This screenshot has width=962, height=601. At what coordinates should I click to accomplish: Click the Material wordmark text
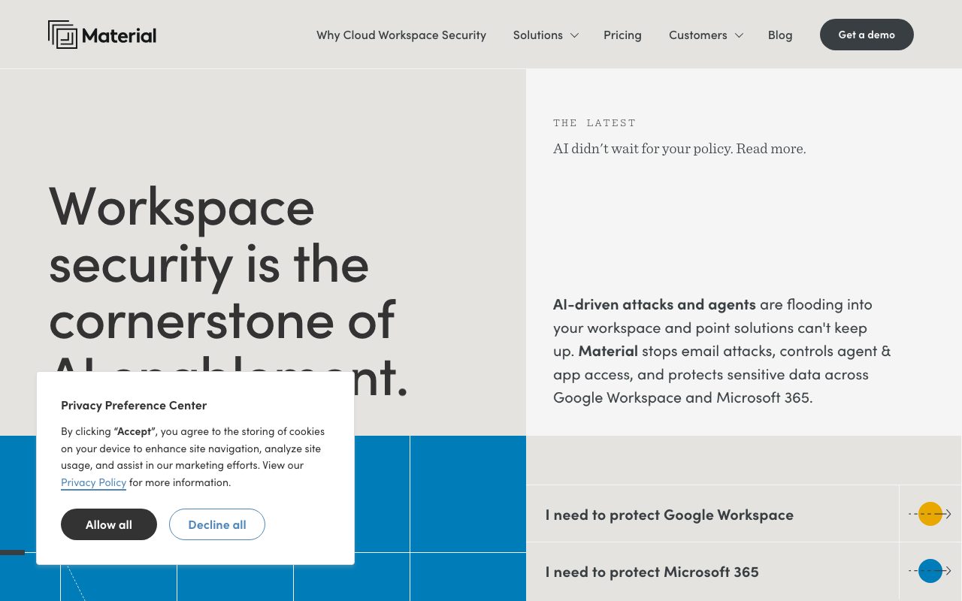[119, 35]
